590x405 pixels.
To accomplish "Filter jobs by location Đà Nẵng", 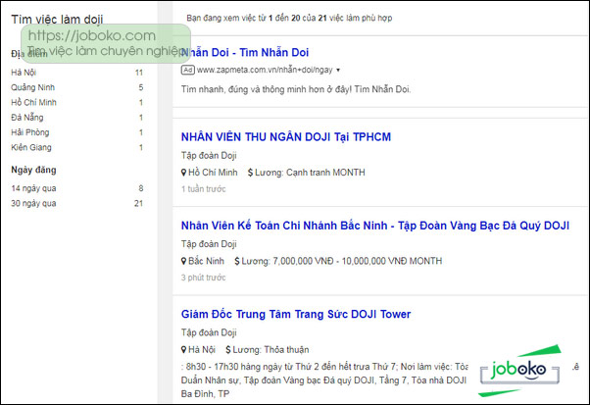I will click(x=27, y=118).
